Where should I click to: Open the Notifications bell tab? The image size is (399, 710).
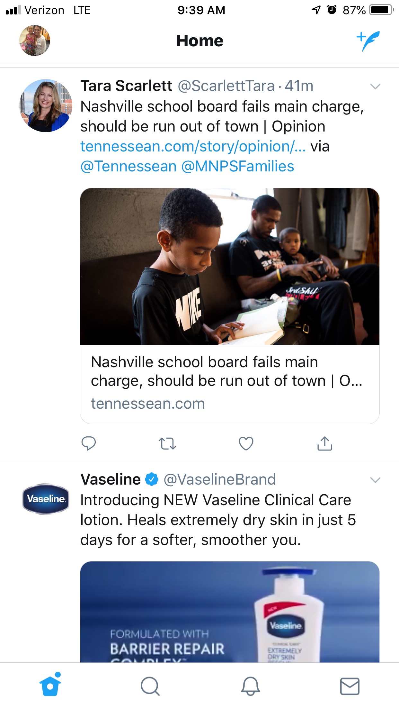pyautogui.click(x=250, y=686)
